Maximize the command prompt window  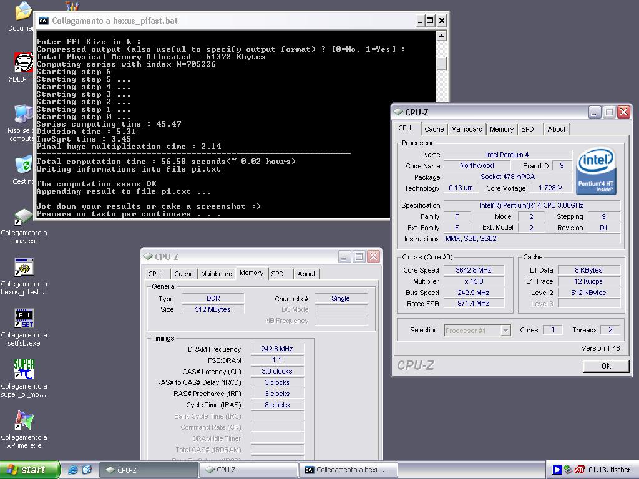click(x=431, y=21)
